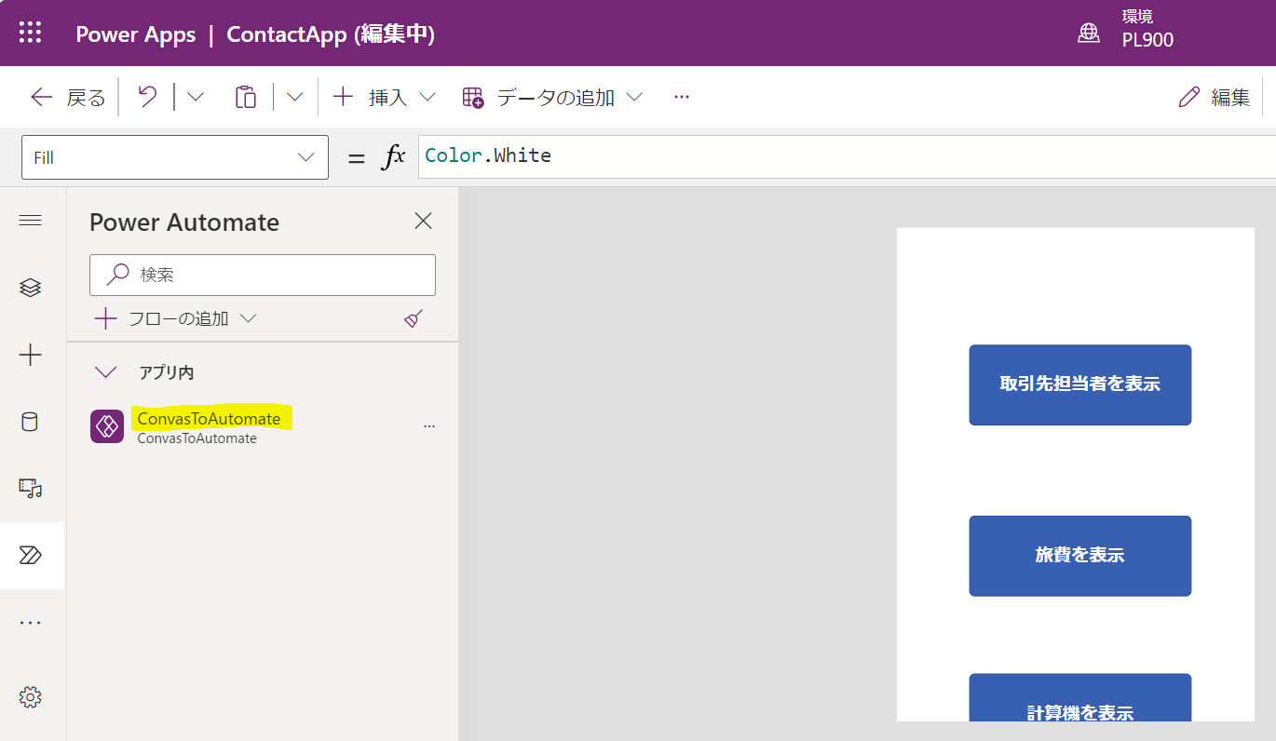1276x741 pixels.
Task: Undo the last action
Action: point(147,97)
